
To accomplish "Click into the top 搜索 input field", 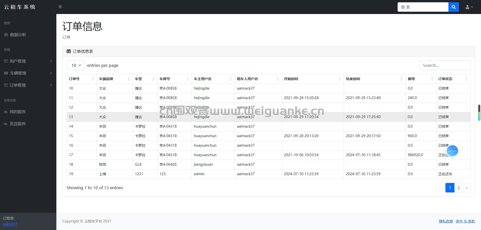I will click(423, 7).
